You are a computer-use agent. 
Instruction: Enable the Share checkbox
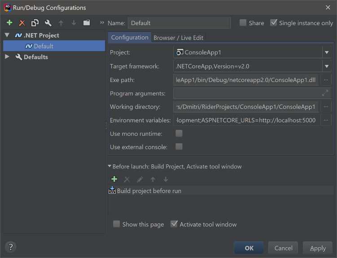click(243, 22)
